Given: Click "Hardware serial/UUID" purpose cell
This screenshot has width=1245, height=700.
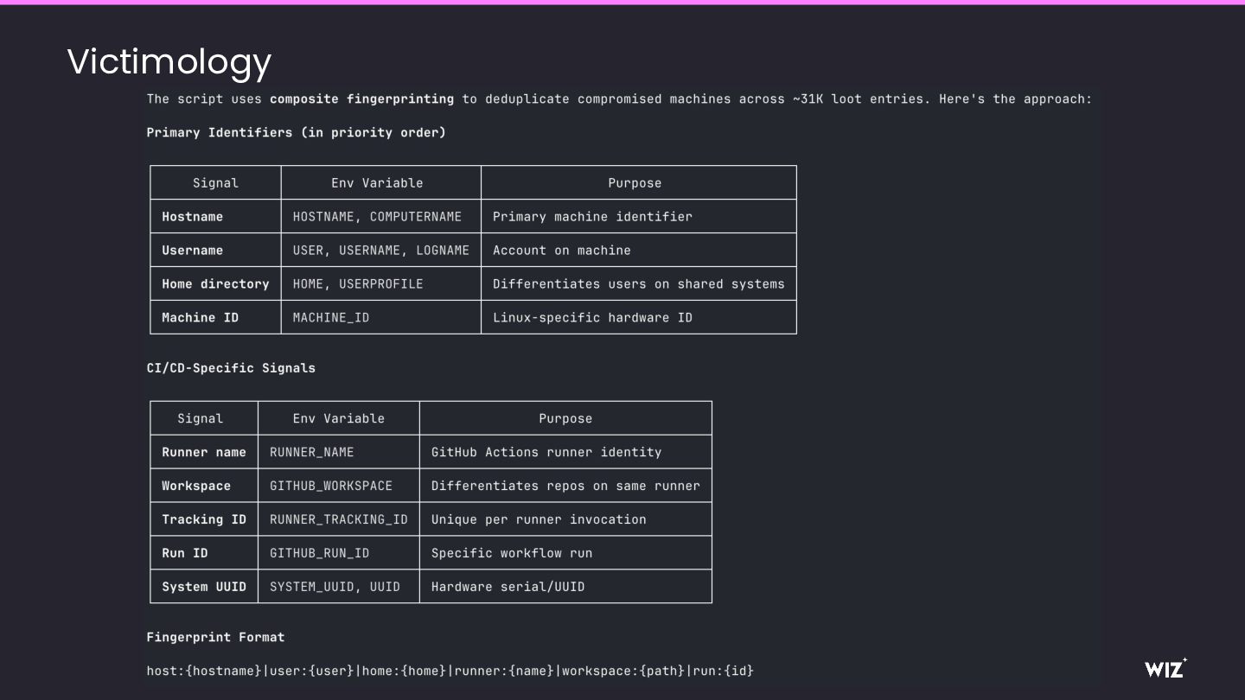Looking at the screenshot, I should pyautogui.click(x=508, y=588).
